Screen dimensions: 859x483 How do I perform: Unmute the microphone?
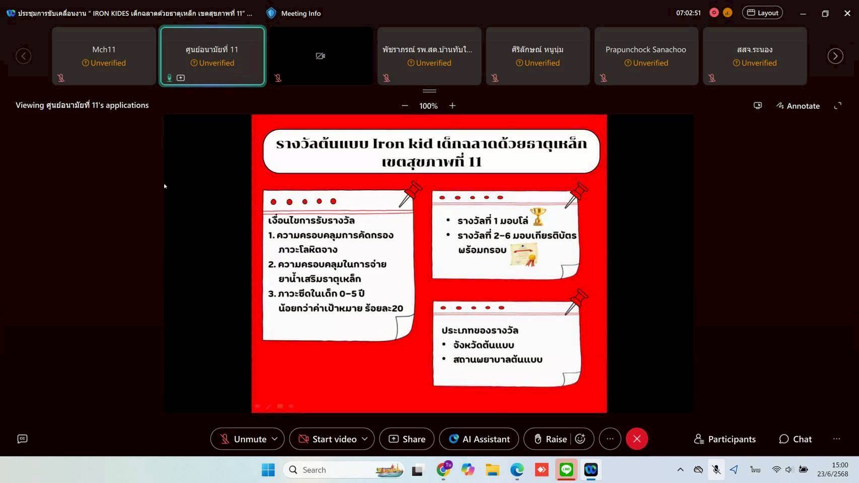point(243,439)
